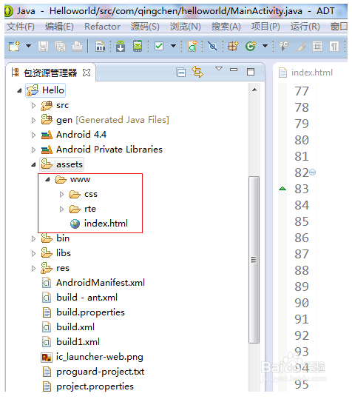Viewport: 352px width, 402px height.
Task: Click the Save icon in toolbar
Action: pos(44,47)
